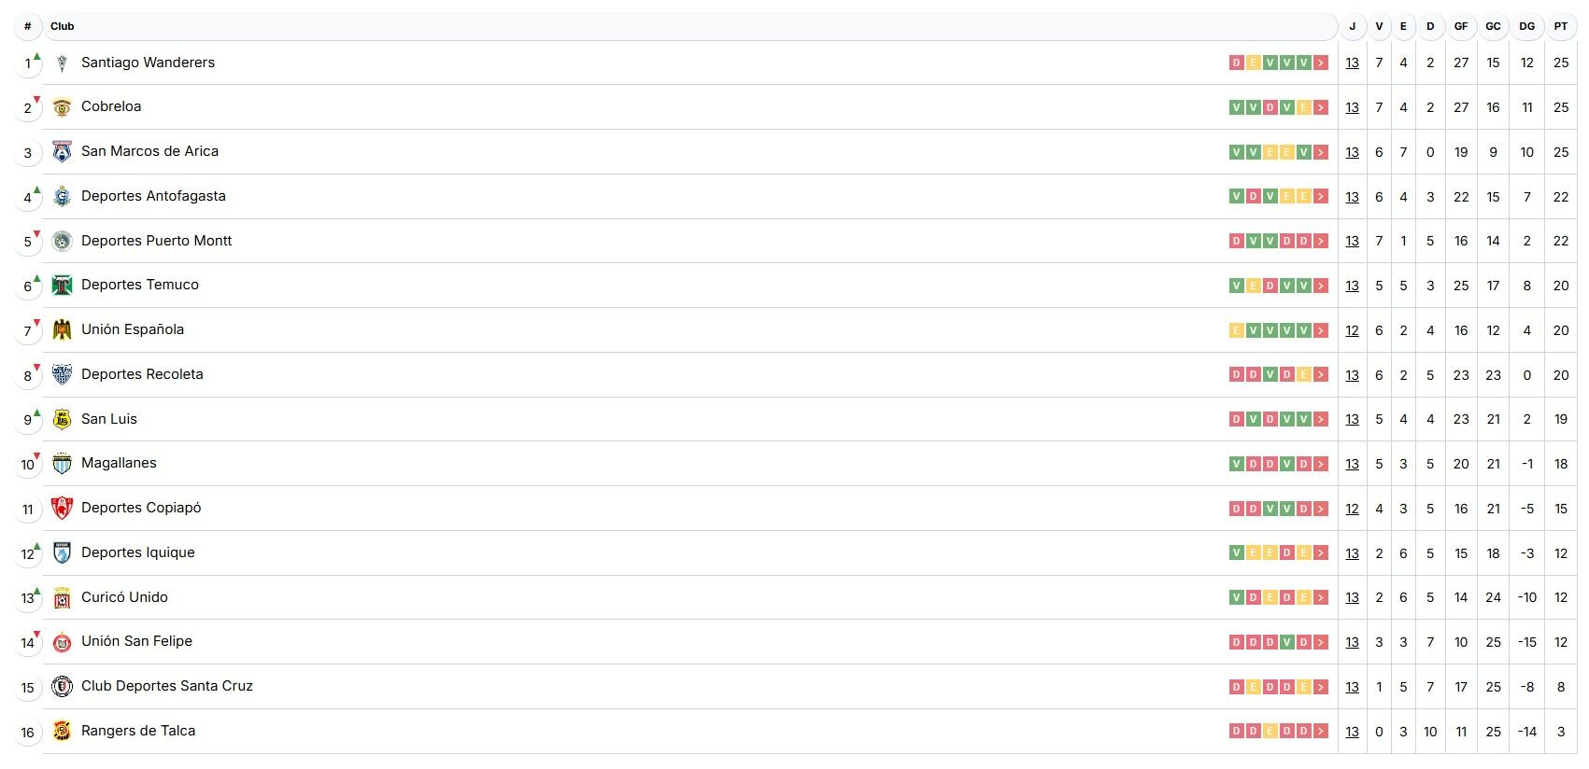Expand Deportes Puerto Montt recent results arrow
This screenshot has width=1589, height=769.
[1321, 241]
